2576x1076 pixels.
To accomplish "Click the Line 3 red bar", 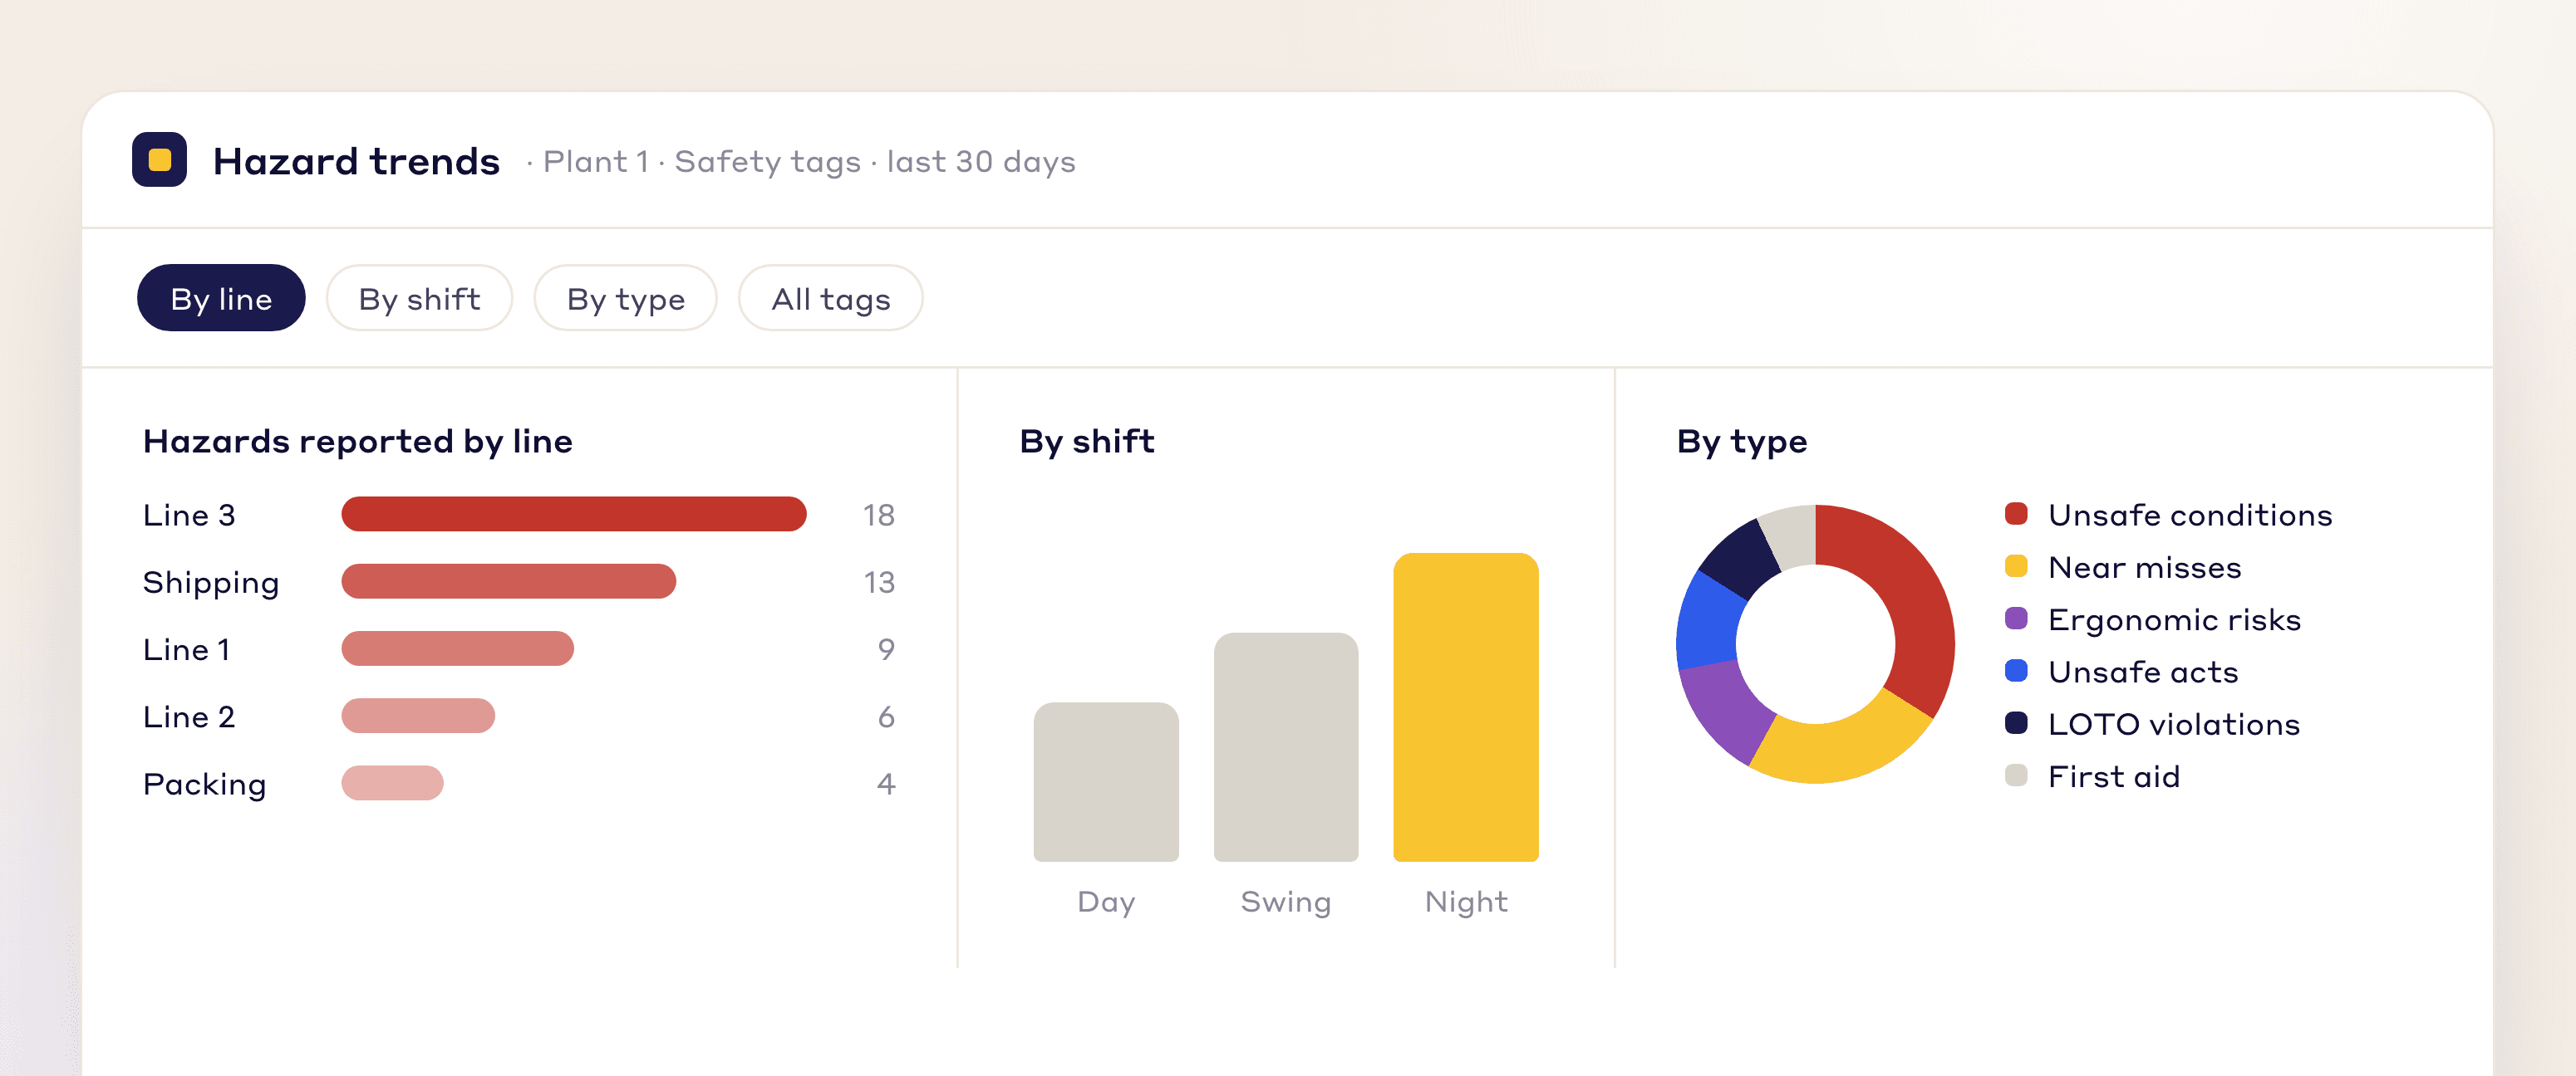I will [574, 514].
